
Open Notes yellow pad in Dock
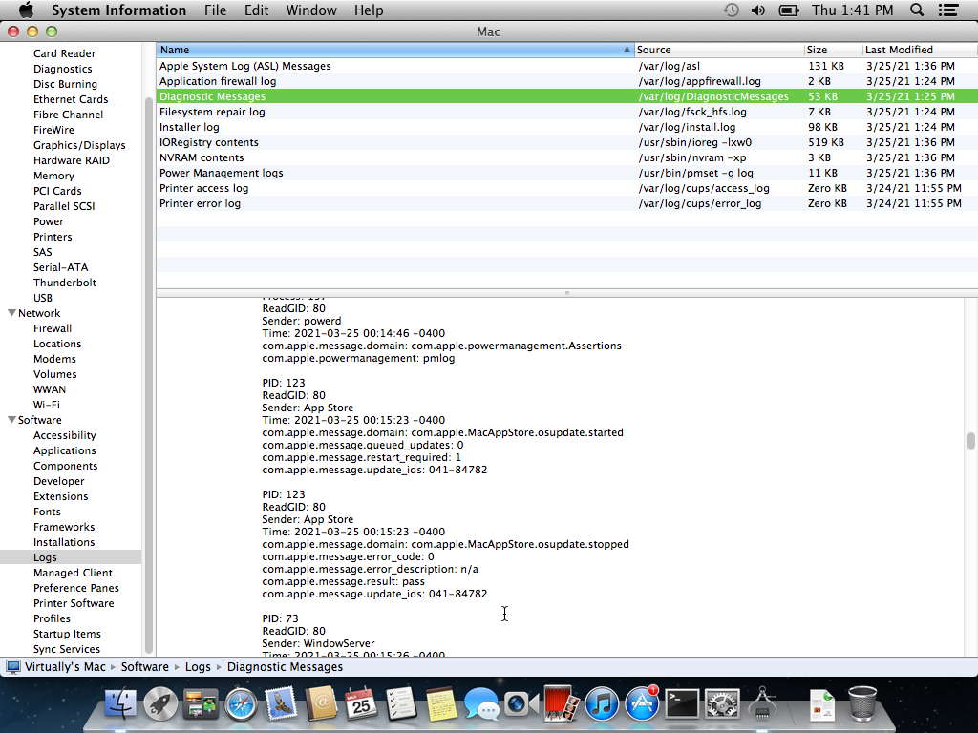click(x=441, y=703)
